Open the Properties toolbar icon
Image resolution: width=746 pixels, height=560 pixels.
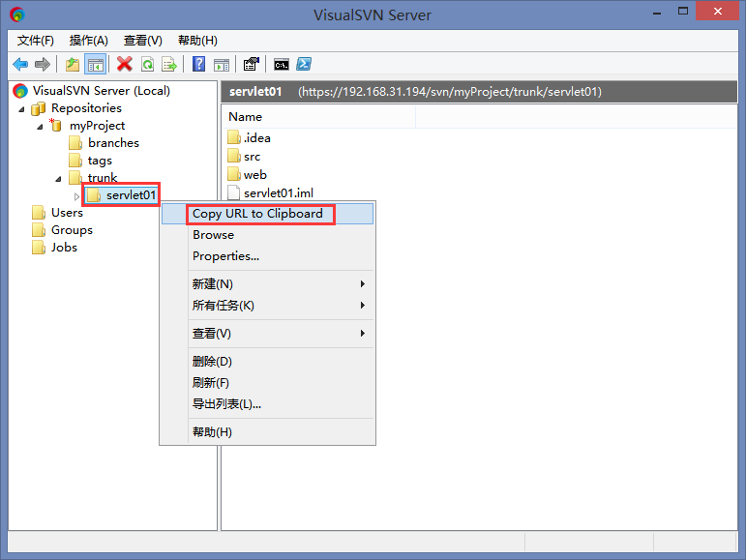click(x=252, y=64)
